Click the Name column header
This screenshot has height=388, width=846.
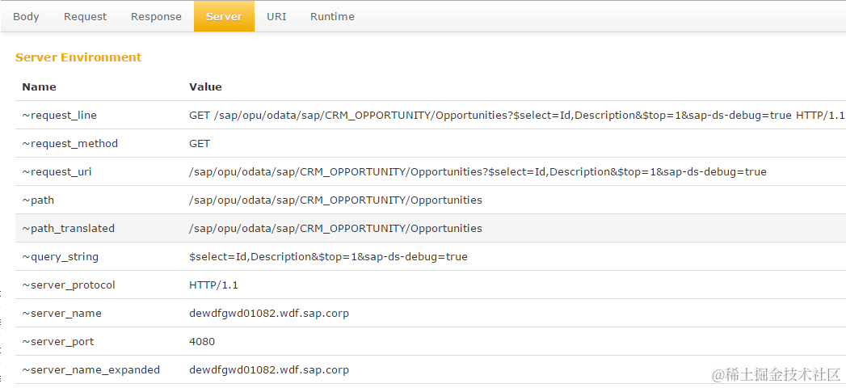click(x=39, y=86)
